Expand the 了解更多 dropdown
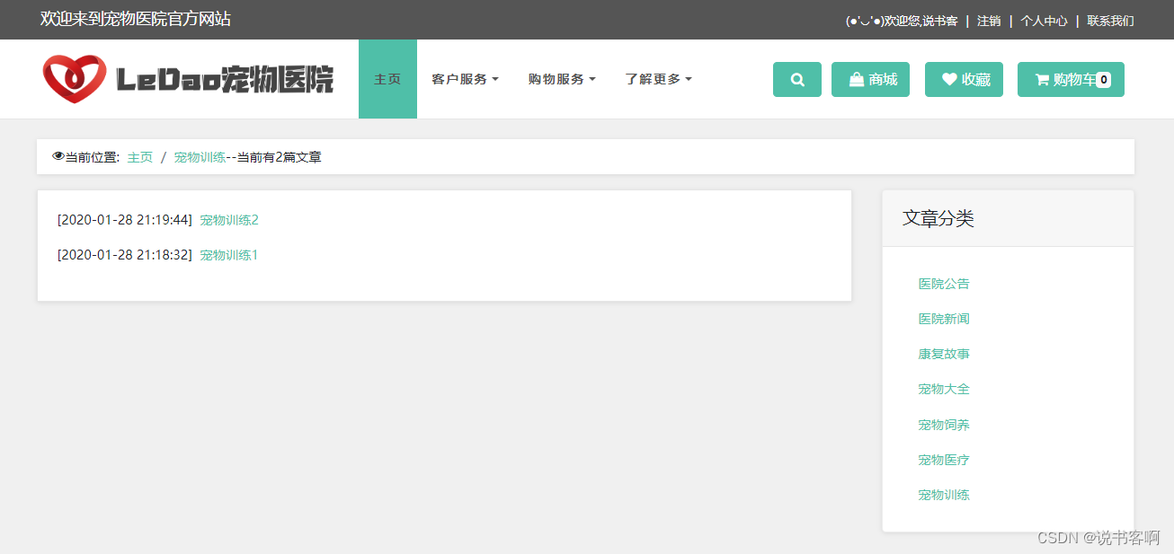The image size is (1174, 554). point(657,79)
